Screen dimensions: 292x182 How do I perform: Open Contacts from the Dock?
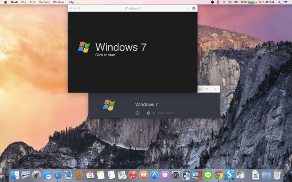coord(79,175)
